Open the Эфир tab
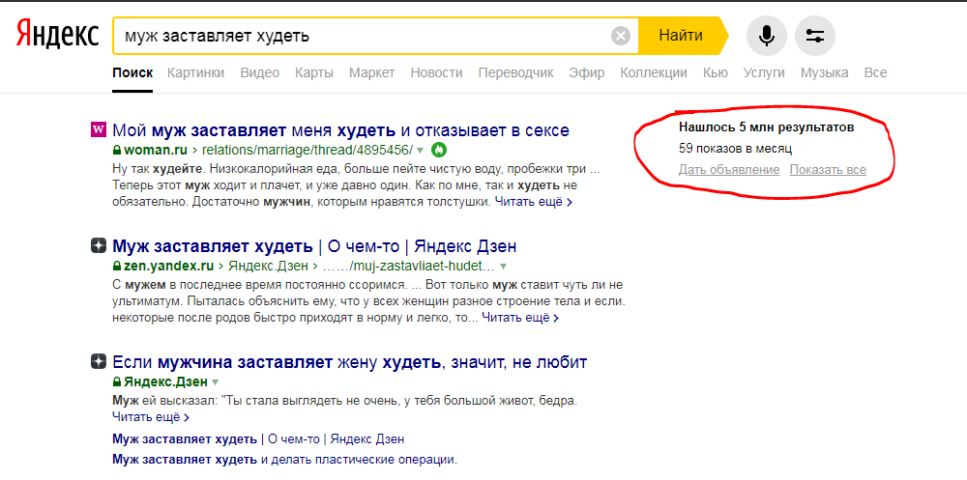Viewport: 967px width, 480px height. [587, 72]
